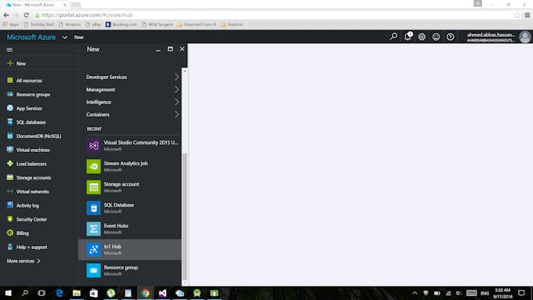Select the SQL Database icon
The height and width of the screenshot is (300, 533).
(93, 208)
